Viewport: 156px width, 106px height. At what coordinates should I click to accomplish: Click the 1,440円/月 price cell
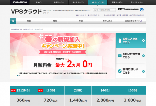point(78,100)
